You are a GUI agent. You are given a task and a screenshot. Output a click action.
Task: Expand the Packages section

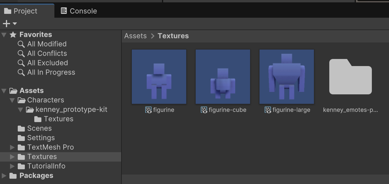4,176
